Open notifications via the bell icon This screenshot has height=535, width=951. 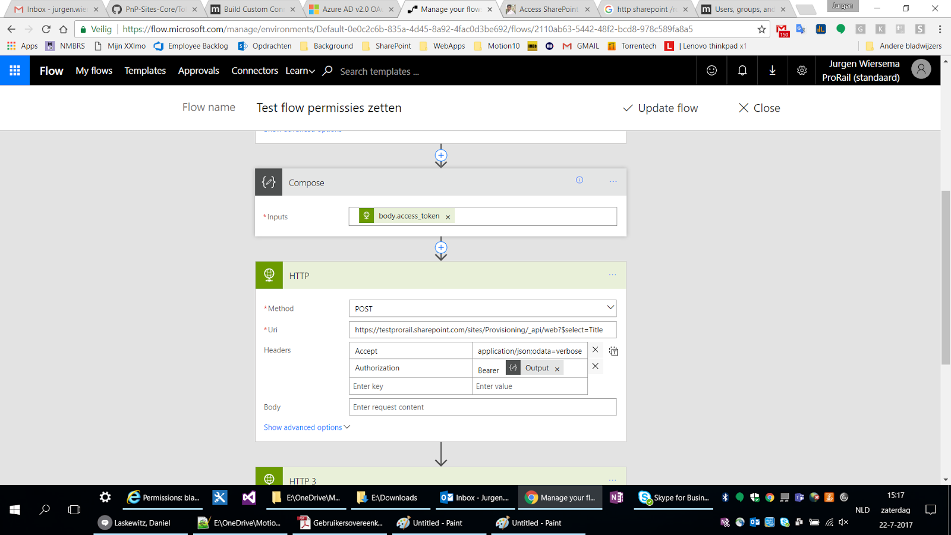pos(741,70)
